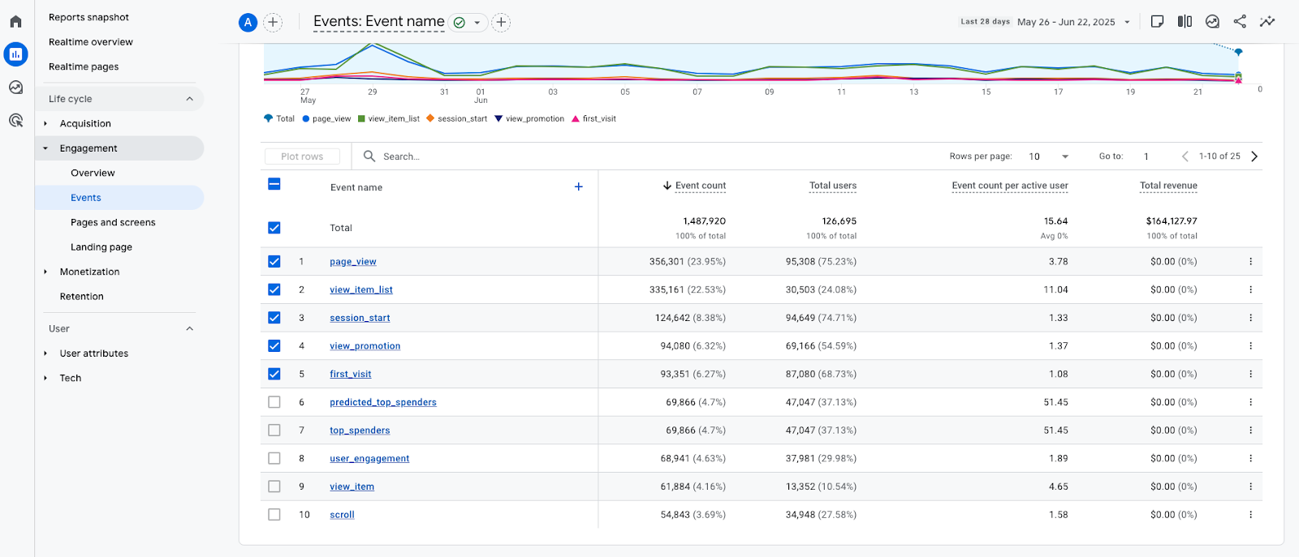
Task: Uncheck the page_view row checkbox
Action: [274, 262]
